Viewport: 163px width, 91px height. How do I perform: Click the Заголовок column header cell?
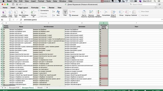click(82, 27)
